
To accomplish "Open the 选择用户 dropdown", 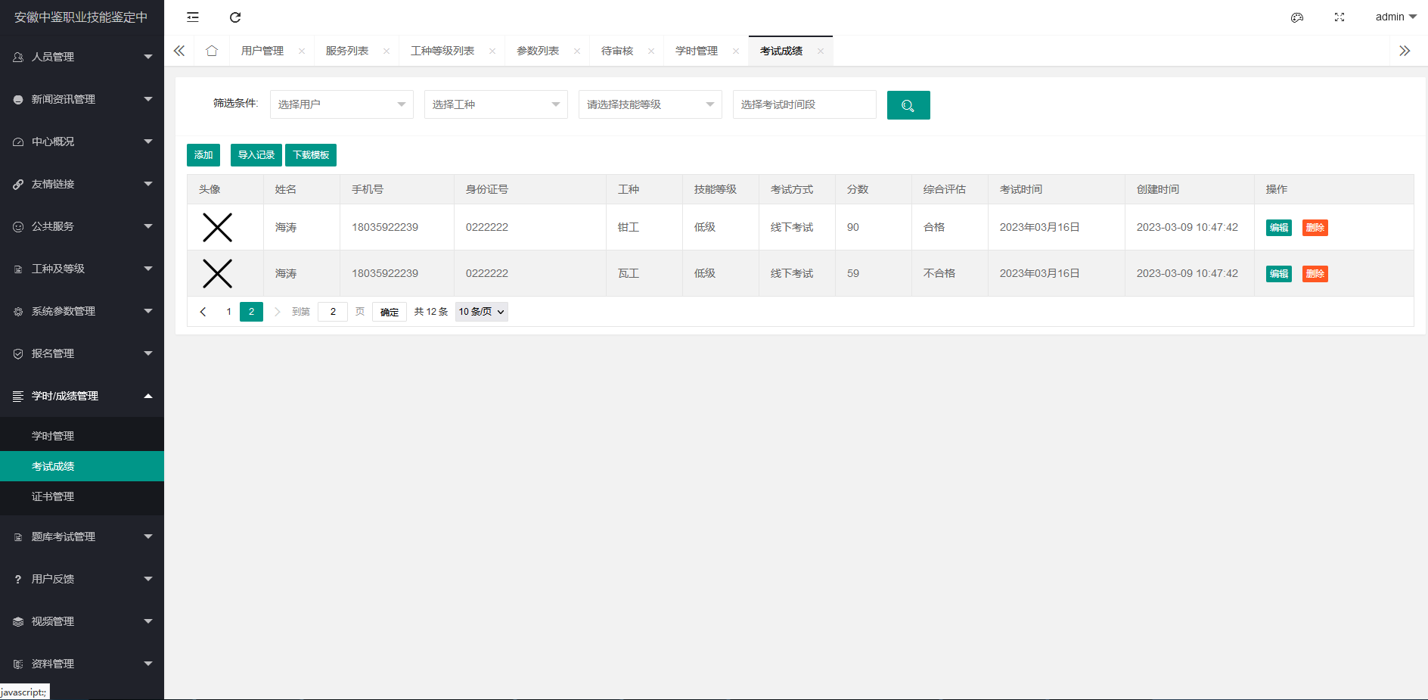I will pos(342,104).
